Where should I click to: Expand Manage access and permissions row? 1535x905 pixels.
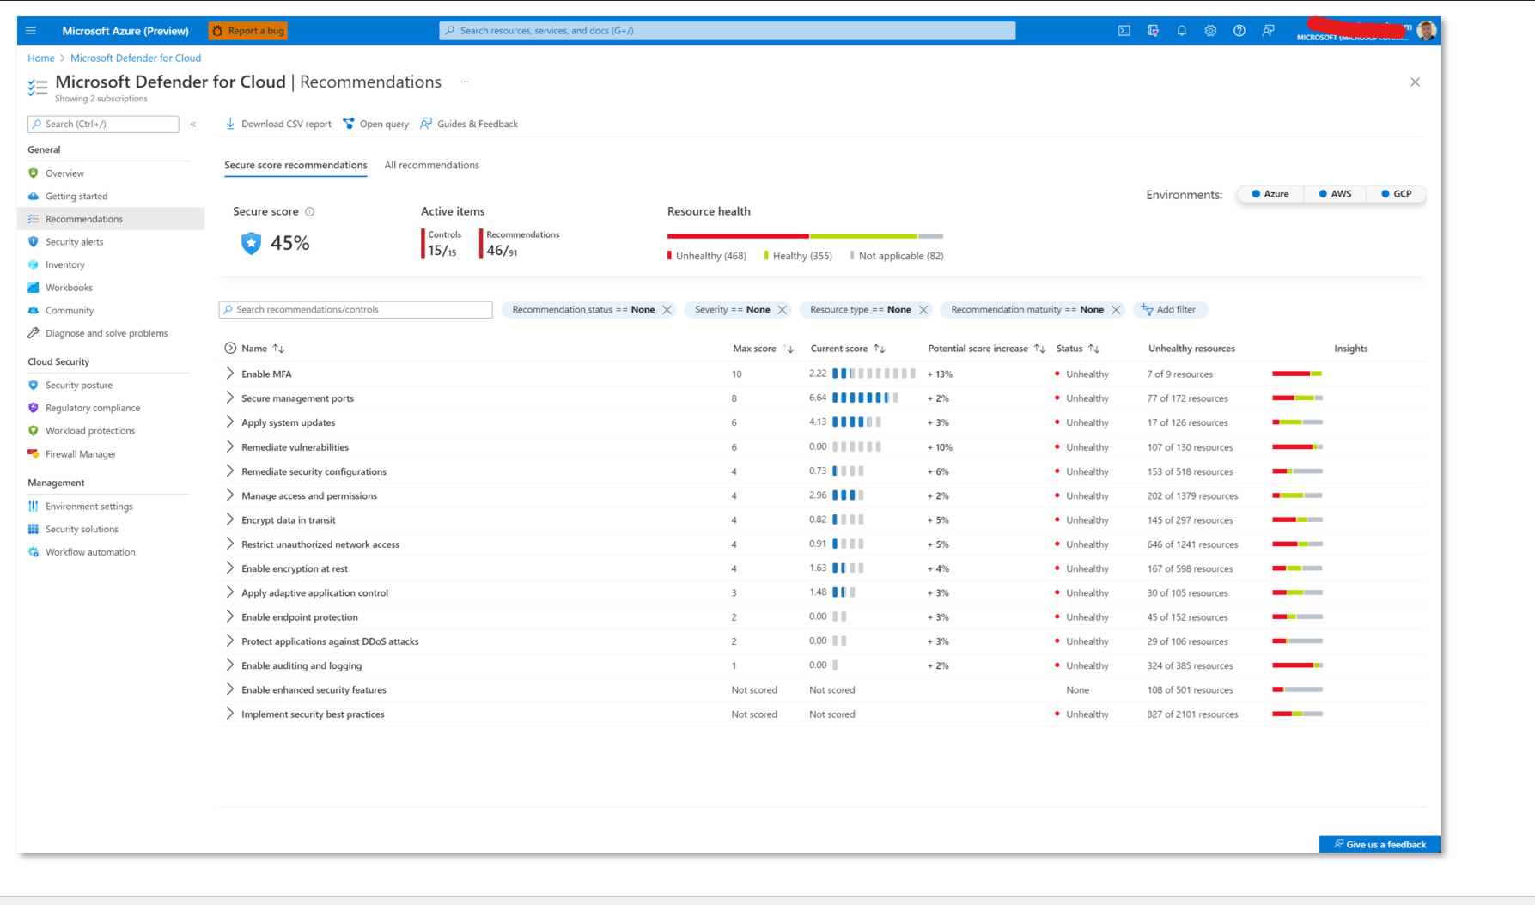point(229,495)
